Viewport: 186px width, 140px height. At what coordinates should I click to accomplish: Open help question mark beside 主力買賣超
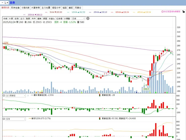pos(28,95)
